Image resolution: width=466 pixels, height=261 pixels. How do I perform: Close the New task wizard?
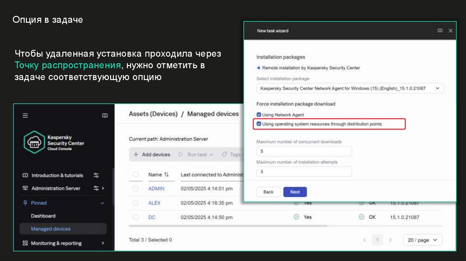tap(451, 30)
